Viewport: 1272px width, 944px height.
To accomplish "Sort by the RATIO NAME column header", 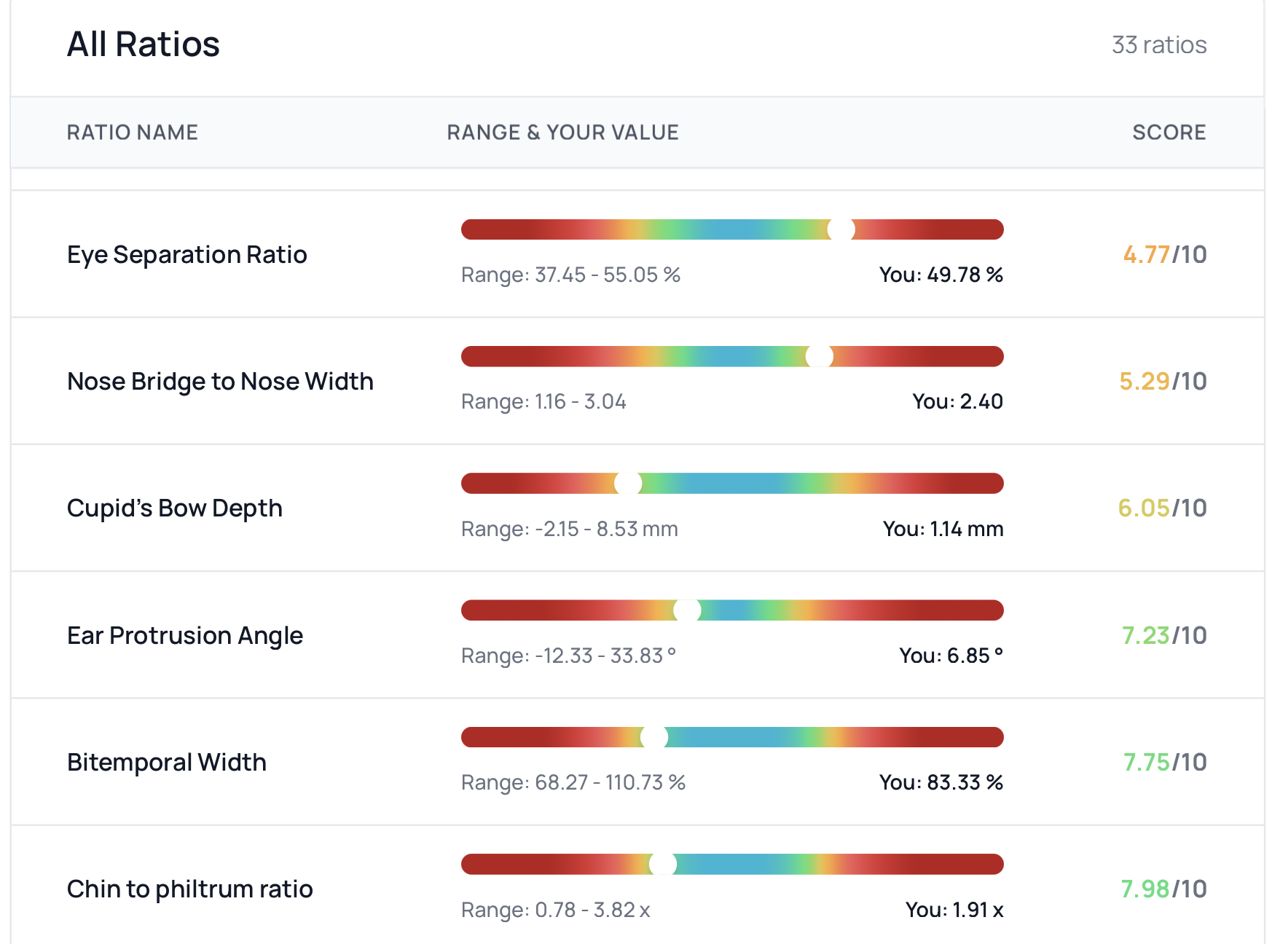I will (132, 132).
